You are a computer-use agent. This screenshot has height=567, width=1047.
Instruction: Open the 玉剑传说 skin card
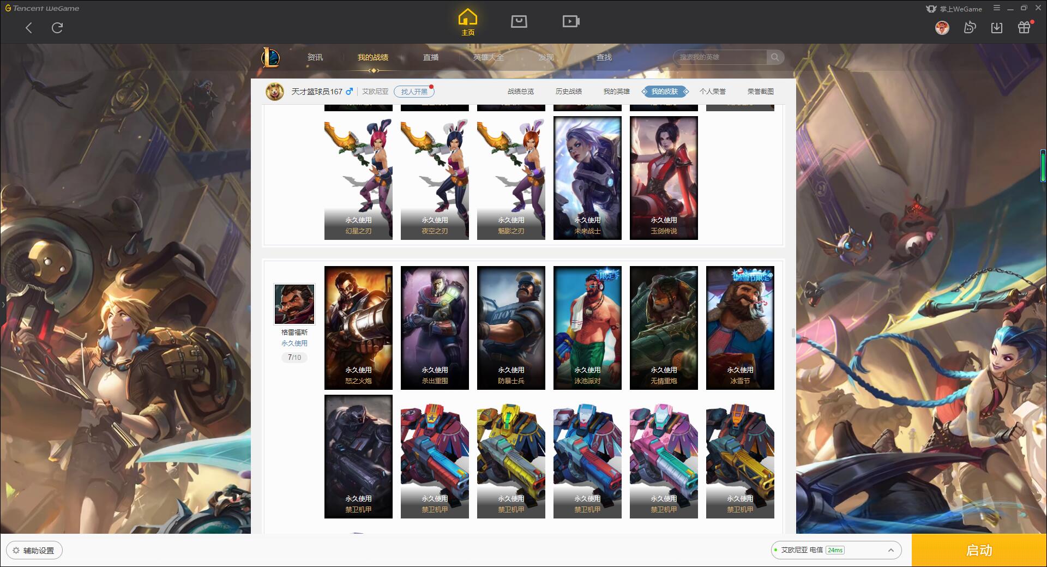click(x=664, y=178)
